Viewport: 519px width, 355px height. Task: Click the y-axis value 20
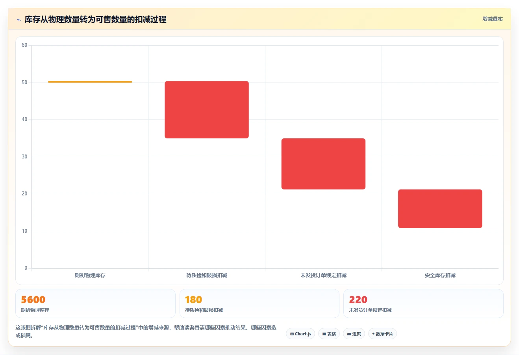pos(24,194)
